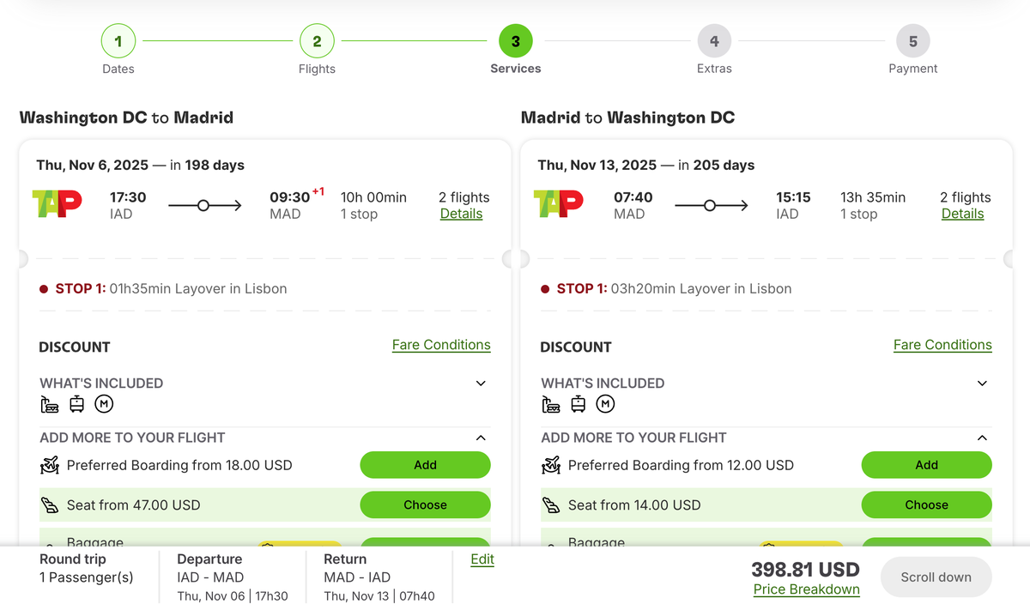
Task: Go to step 1 Dates
Action: (118, 41)
